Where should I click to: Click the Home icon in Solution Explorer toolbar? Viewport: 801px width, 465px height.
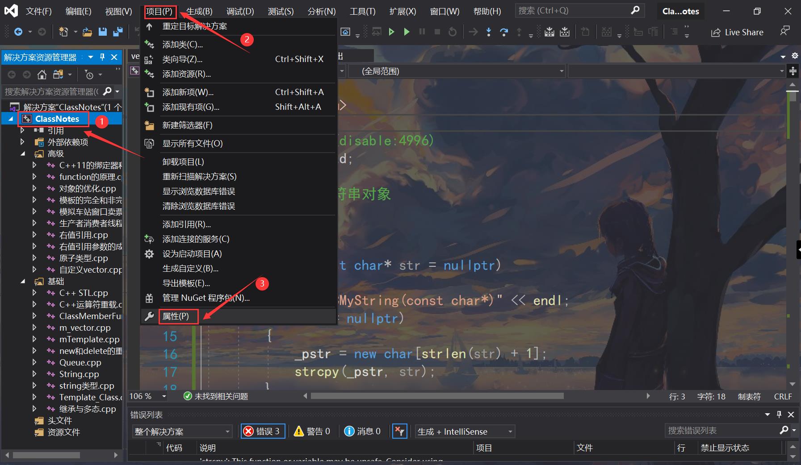[42, 75]
